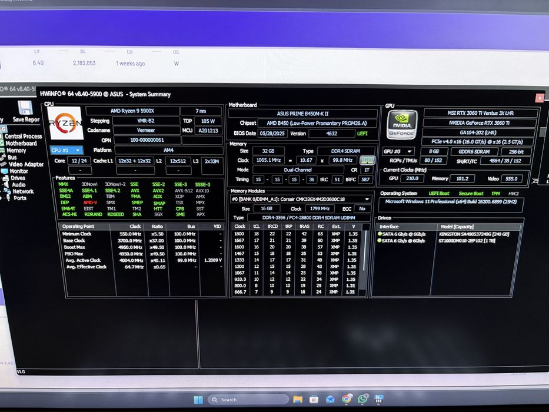Viewport: 549px width, 412px height.
Task: Open Outlook from the taskbar
Action: click(x=330, y=400)
